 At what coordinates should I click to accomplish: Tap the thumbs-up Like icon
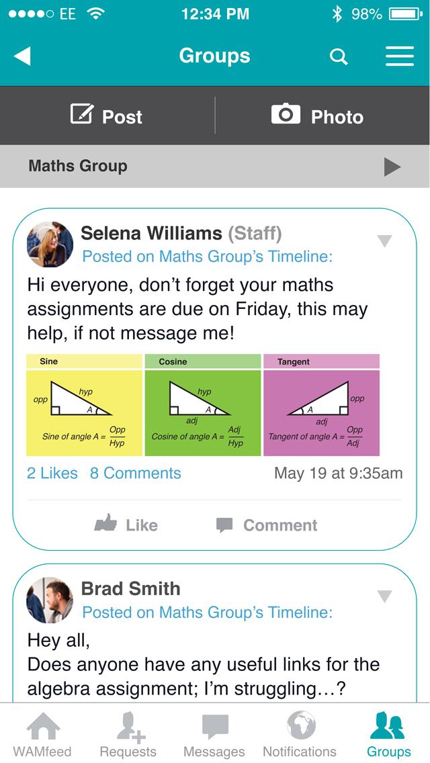[x=105, y=524]
